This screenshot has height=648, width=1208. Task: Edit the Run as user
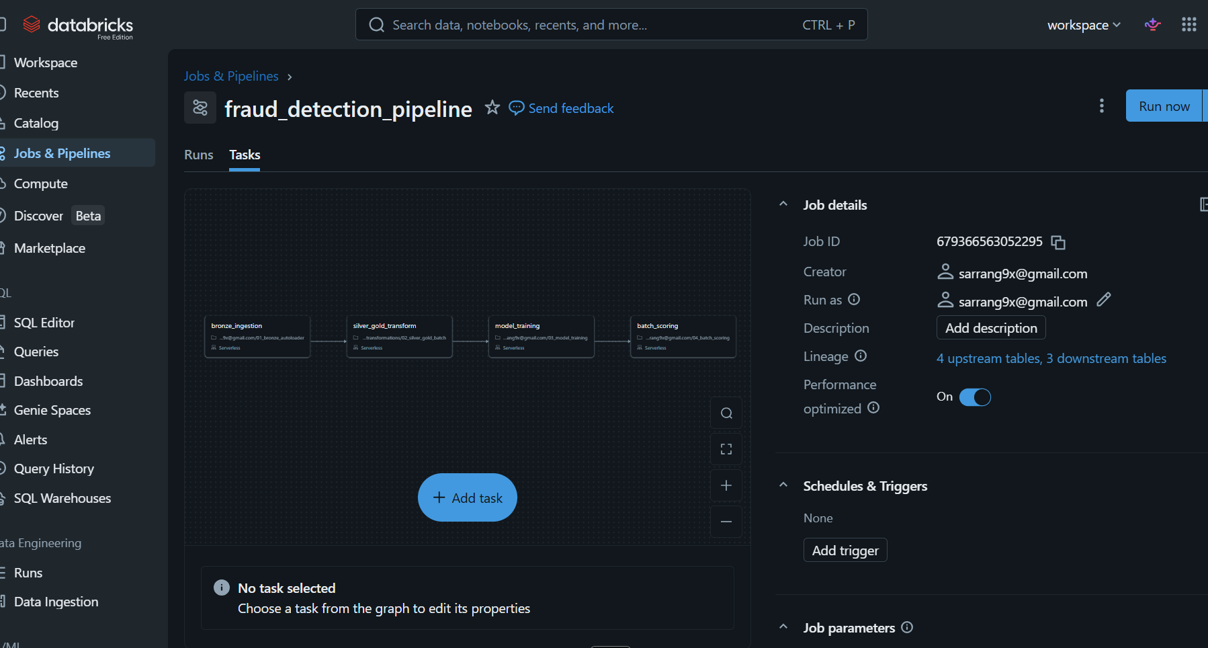(x=1104, y=300)
